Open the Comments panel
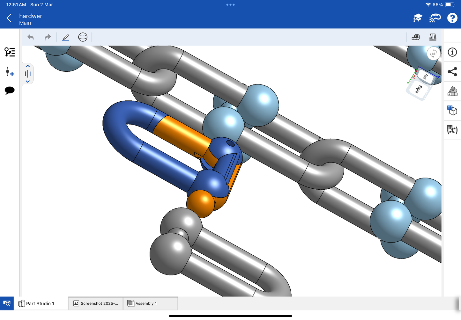The width and height of the screenshot is (461, 320). 10,91
